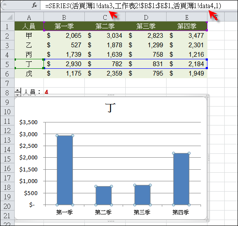Click header cell 第四季 in row 1
The width and height of the screenshot is (238, 226).
coord(187,26)
